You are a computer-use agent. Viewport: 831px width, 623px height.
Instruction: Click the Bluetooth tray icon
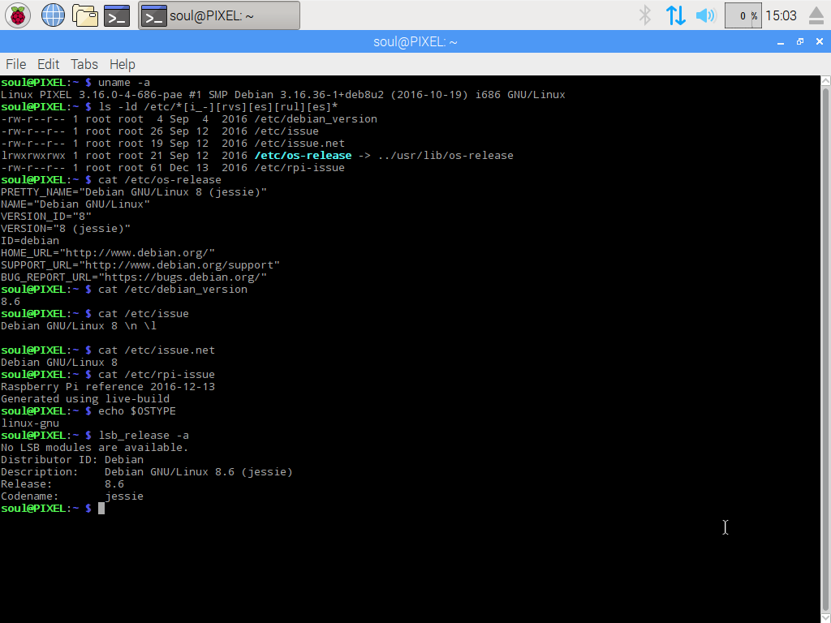tap(645, 15)
